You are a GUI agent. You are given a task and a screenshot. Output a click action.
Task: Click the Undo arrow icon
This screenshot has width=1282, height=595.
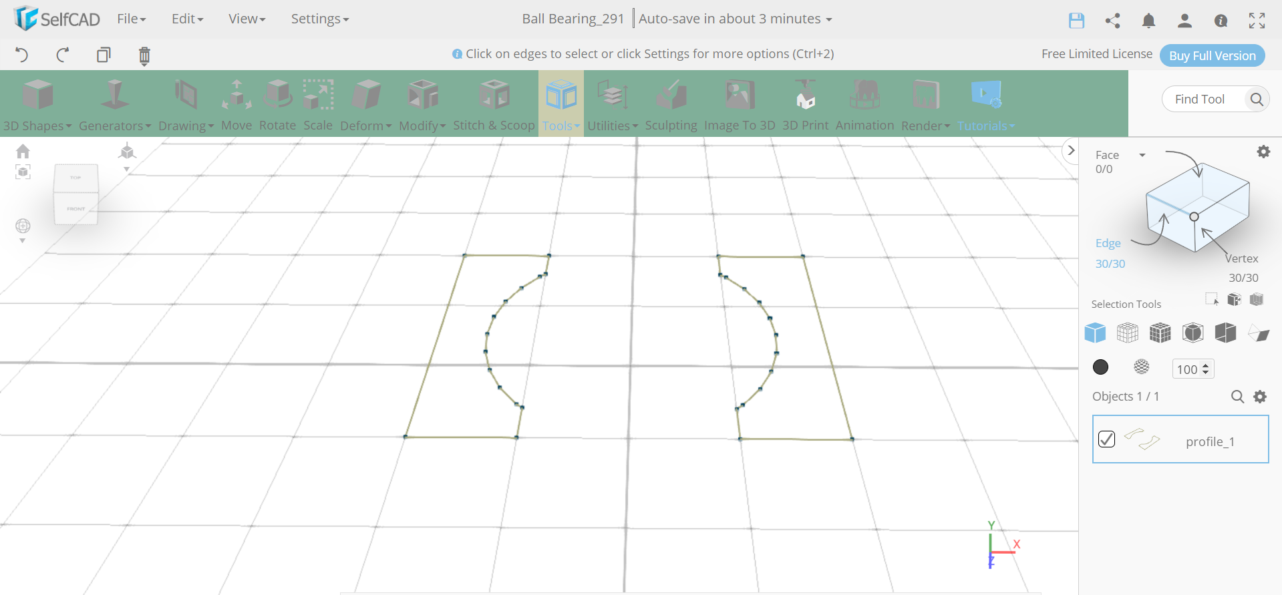tap(21, 55)
